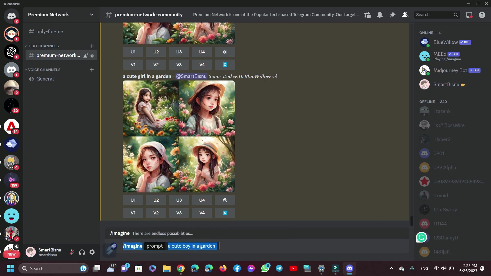Image resolution: width=491 pixels, height=276 pixels.
Task: Toggle deafen with headphones icon
Action: pos(82,252)
